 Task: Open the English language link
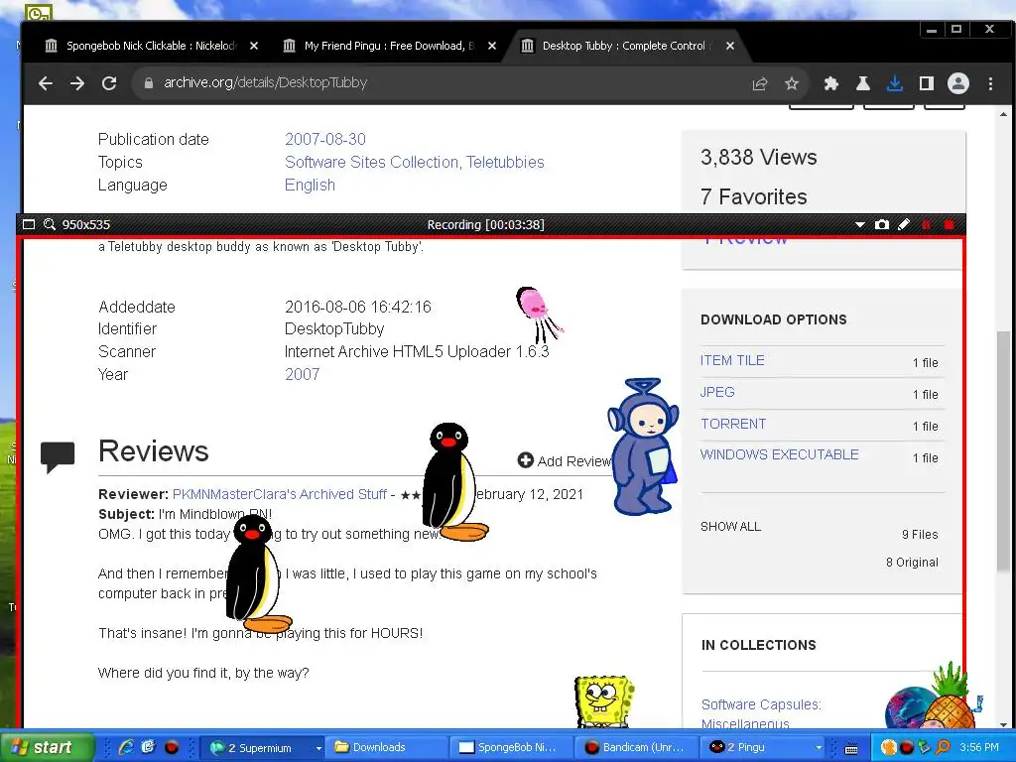[x=310, y=185]
